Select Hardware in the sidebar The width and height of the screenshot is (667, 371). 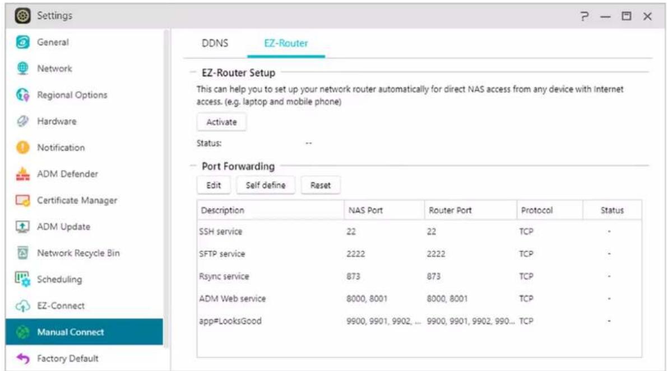(x=57, y=121)
